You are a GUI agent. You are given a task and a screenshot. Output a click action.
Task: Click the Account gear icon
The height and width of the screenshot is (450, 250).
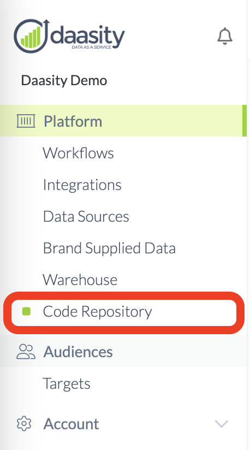coord(24,424)
